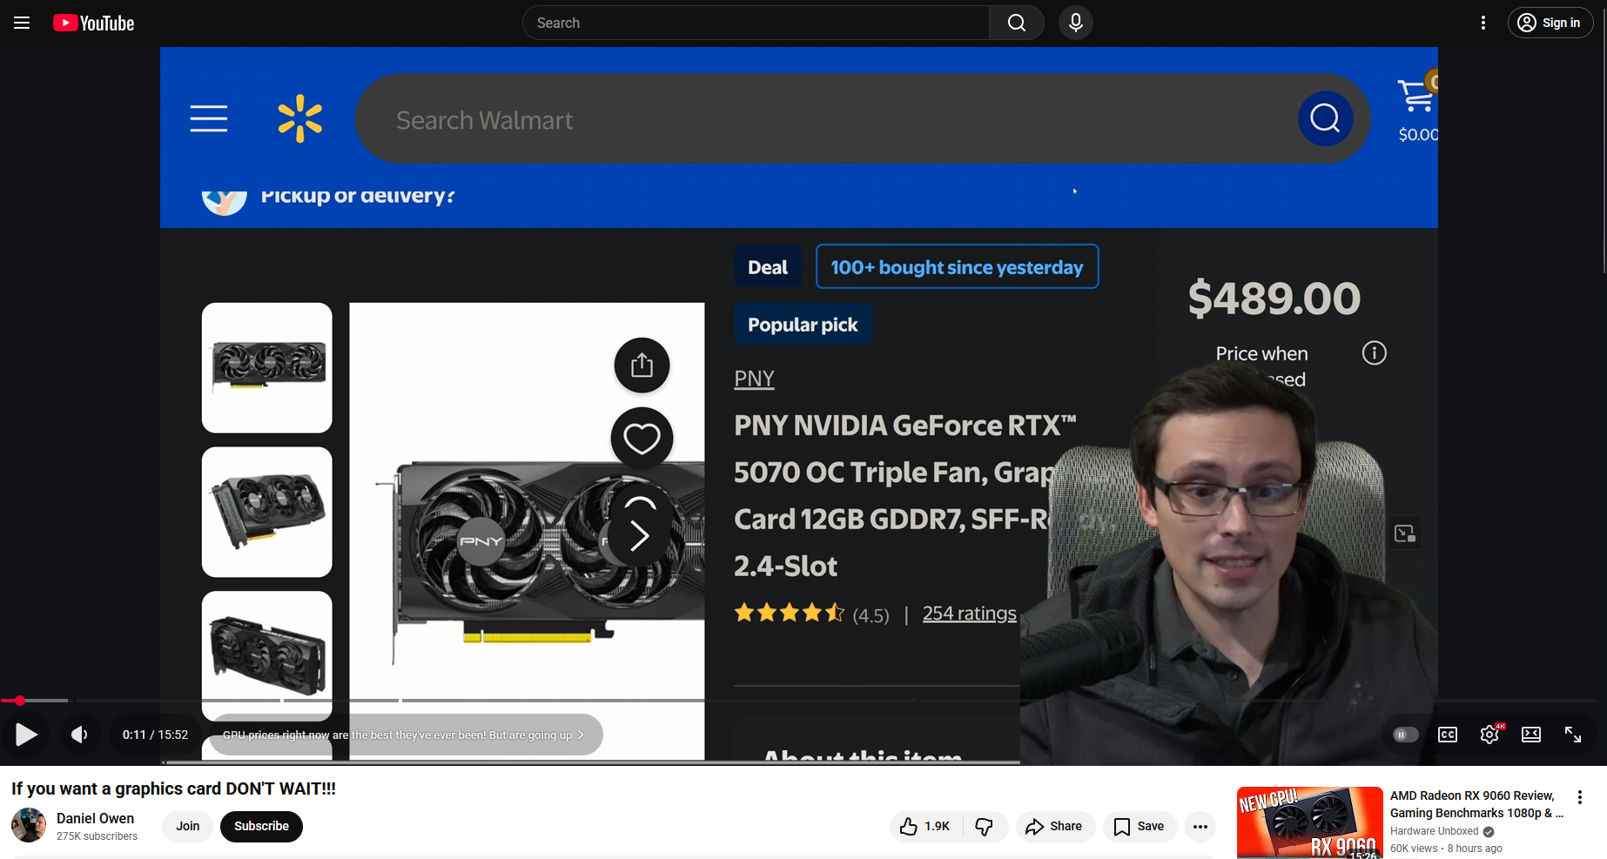Screen dimensions: 1607x859
Task: Enter full screen mode
Action: [x=1573, y=735]
